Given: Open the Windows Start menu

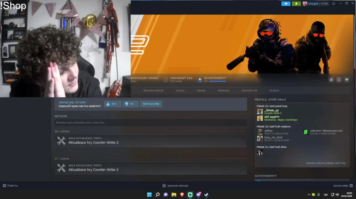Looking at the screenshot, I should (149, 195).
